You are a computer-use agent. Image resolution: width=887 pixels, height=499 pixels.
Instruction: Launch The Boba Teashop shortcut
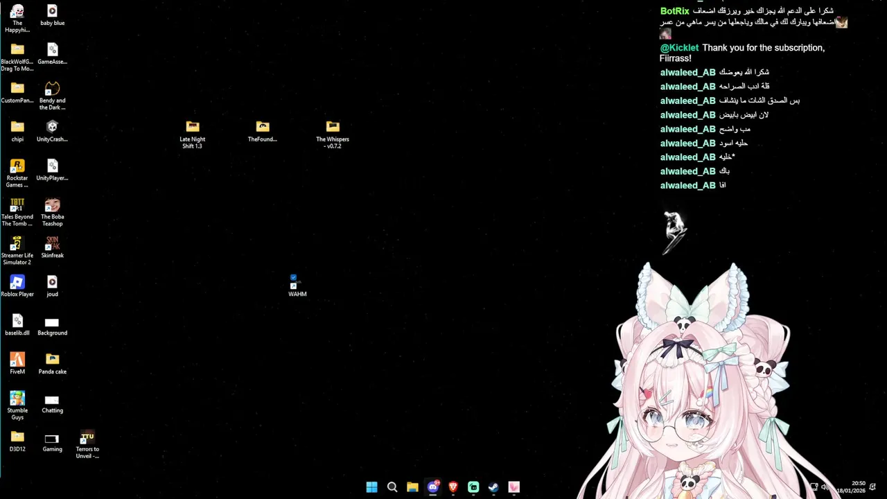click(x=52, y=213)
